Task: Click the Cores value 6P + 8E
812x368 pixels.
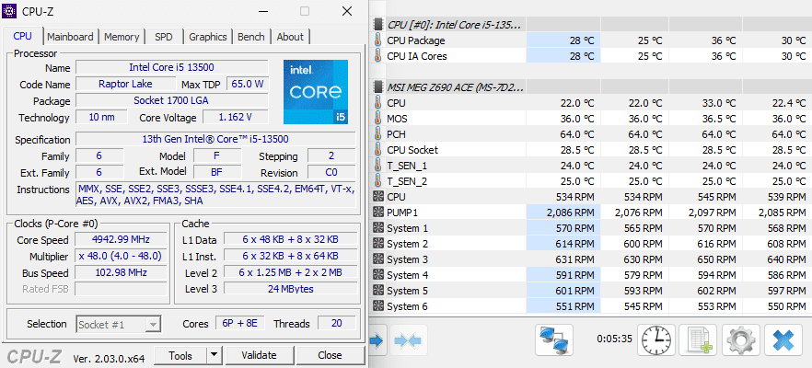Action: (239, 324)
